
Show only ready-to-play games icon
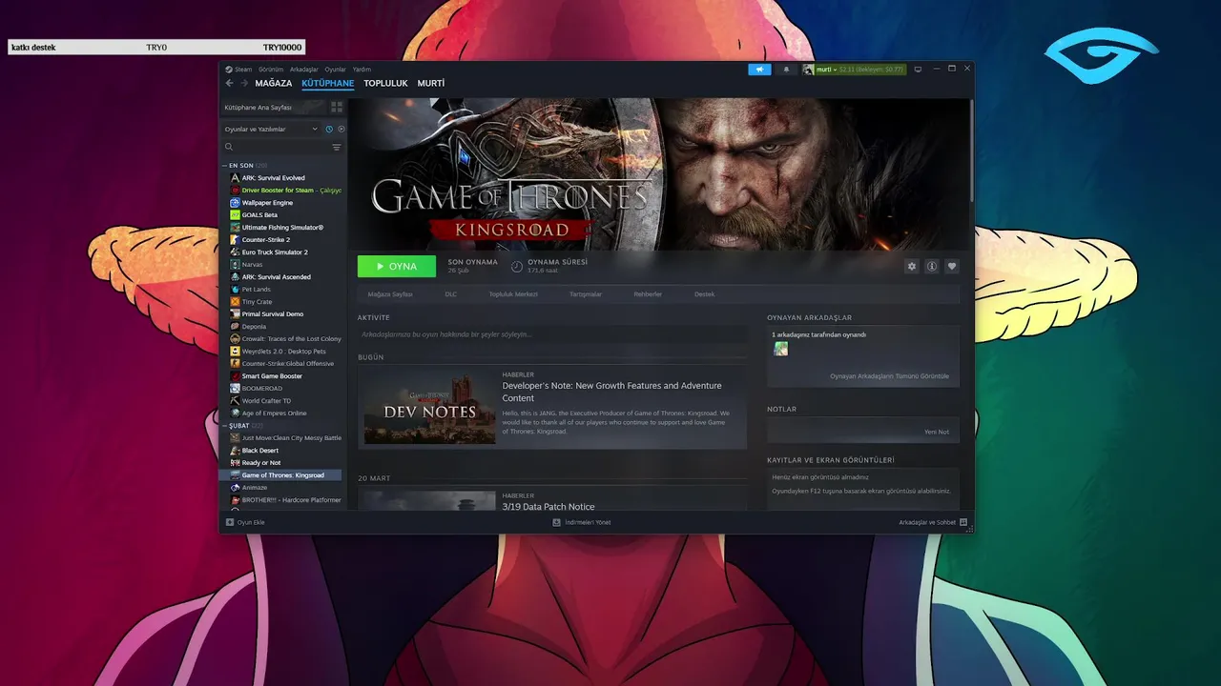point(341,129)
